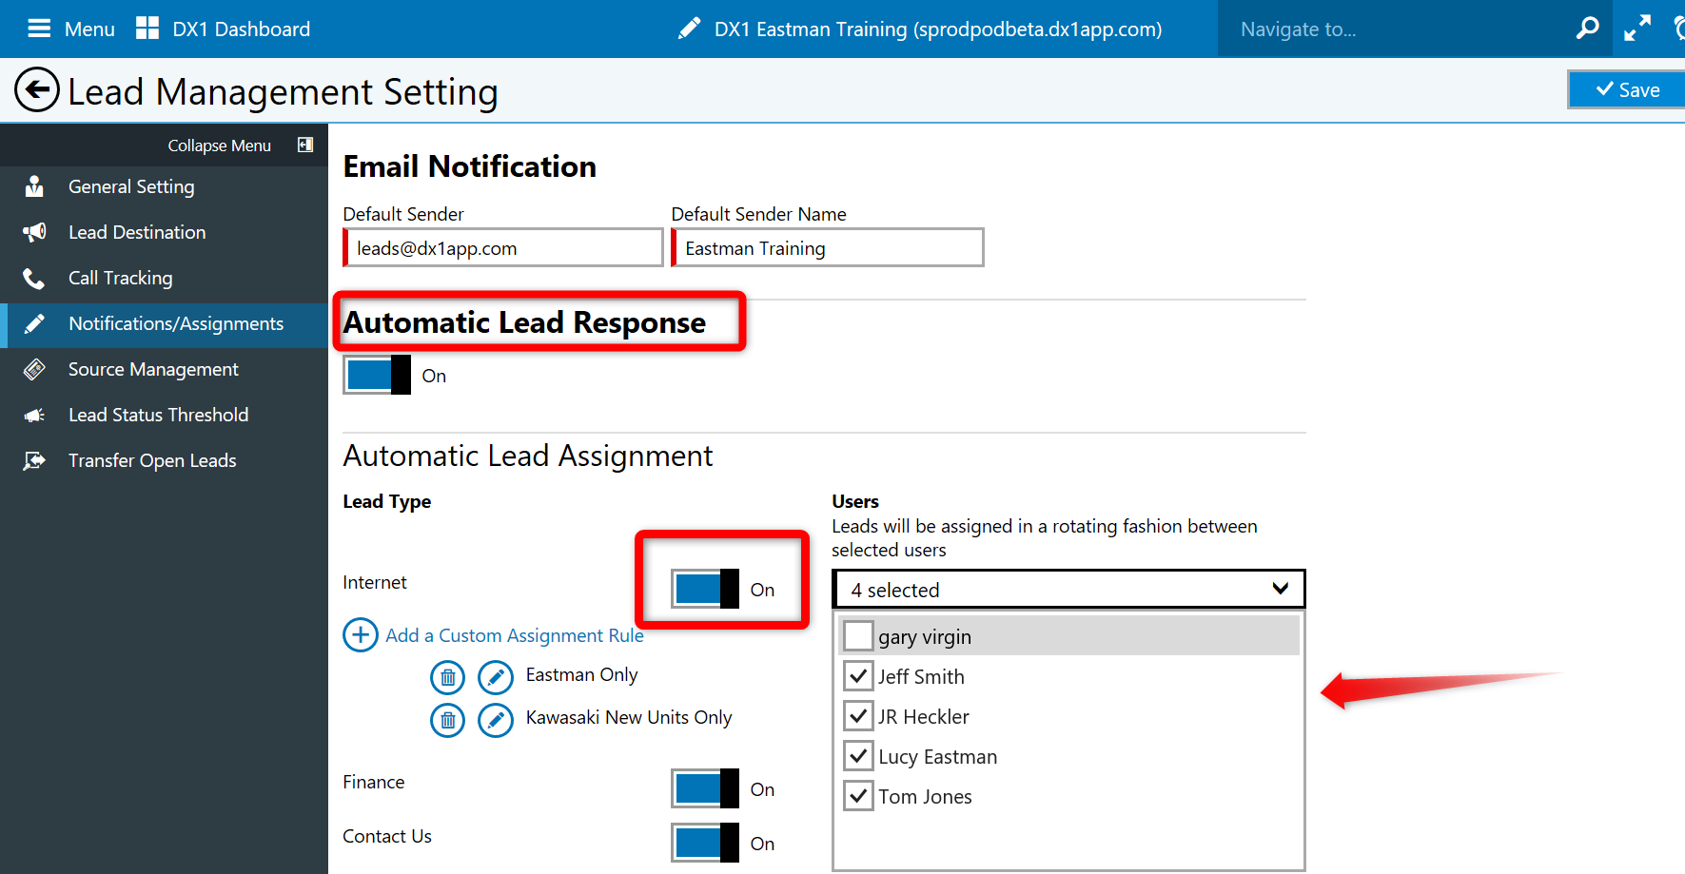This screenshot has height=874, width=1685.
Task: Uncheck the Jeff Smith checkbox
Action: [858, 675]
